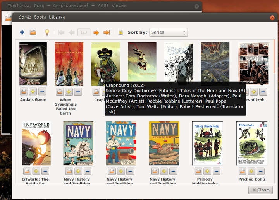
Task: Go to previous library page arrow
Action: pyautogui.click(x=72, y=32)
